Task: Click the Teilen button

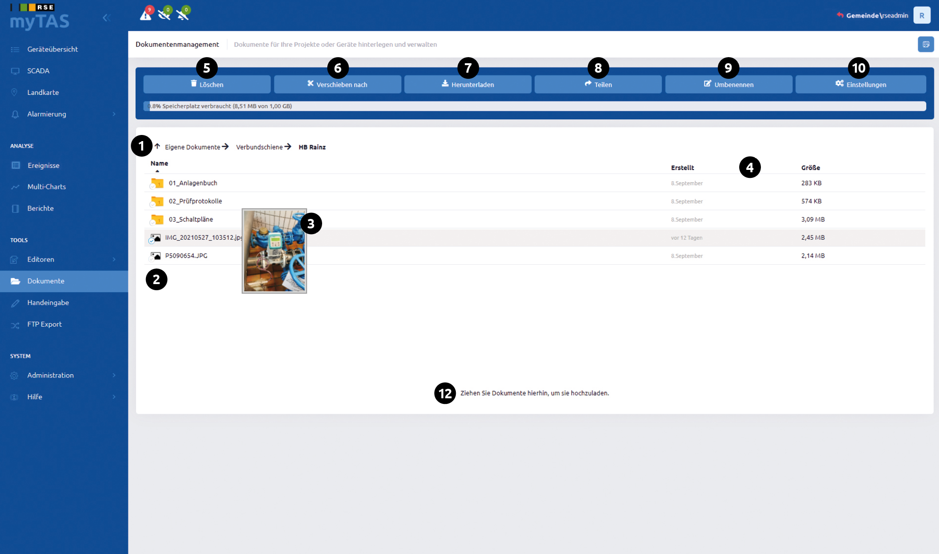Action: [598, 84]
